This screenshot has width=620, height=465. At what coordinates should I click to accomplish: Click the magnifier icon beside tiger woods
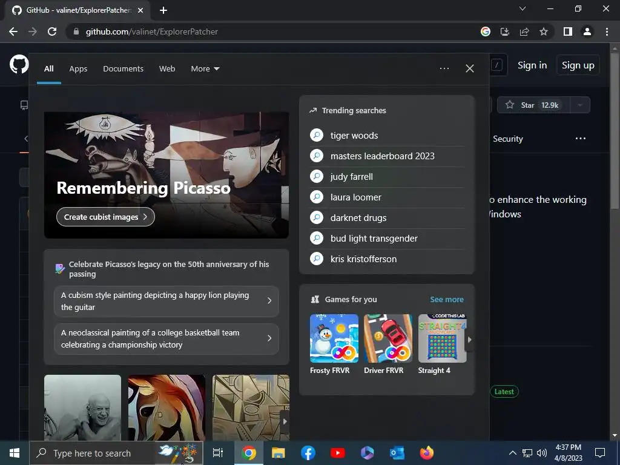[317, 135]
